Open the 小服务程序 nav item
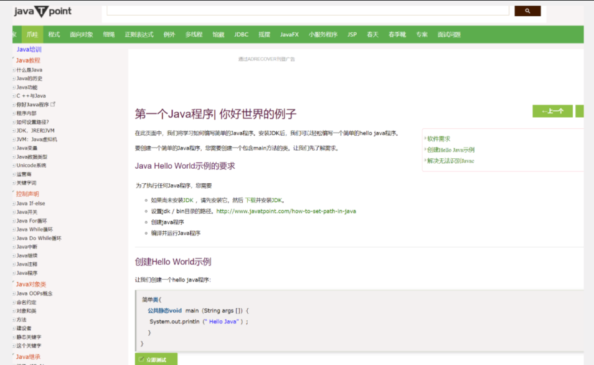The width and height of the screenshot is (594, 365). pos(323,34)
